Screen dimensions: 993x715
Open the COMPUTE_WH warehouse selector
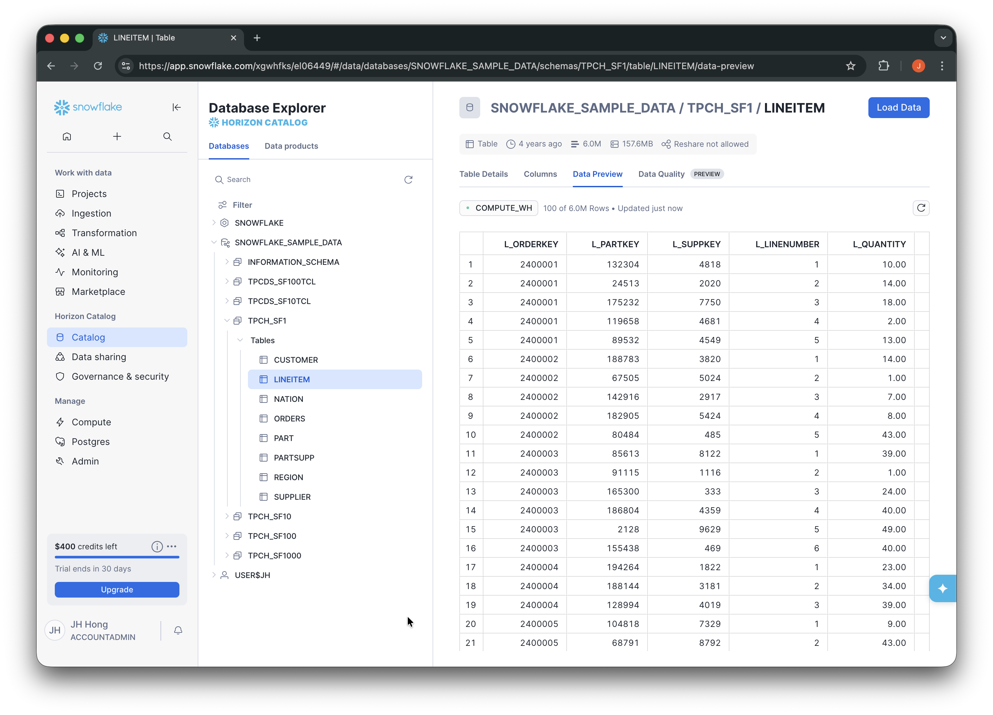pos(499,208)
